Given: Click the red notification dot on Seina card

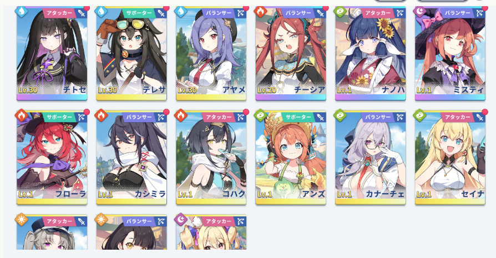Looking at the screenshot, I should (484, 112).
